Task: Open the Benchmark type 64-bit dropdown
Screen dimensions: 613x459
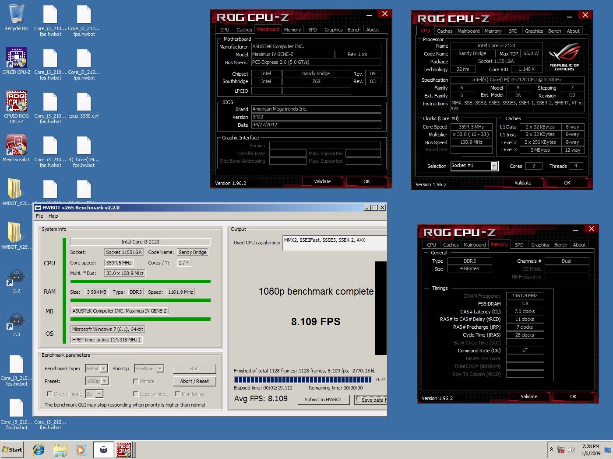Action: [104, 369]
